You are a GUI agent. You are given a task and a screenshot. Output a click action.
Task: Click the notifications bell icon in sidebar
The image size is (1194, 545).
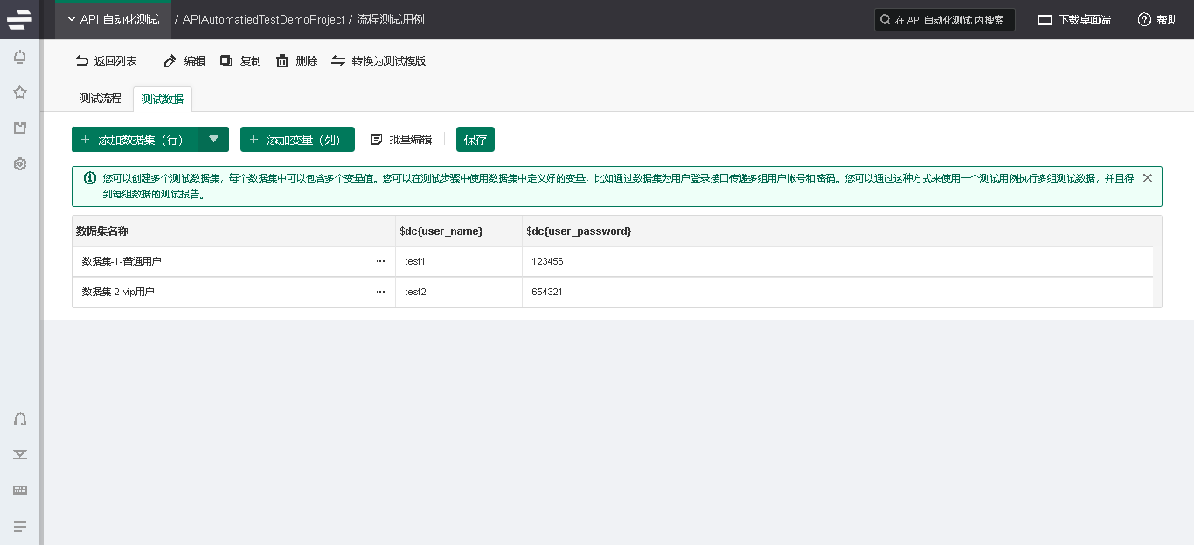coord(20,57)
